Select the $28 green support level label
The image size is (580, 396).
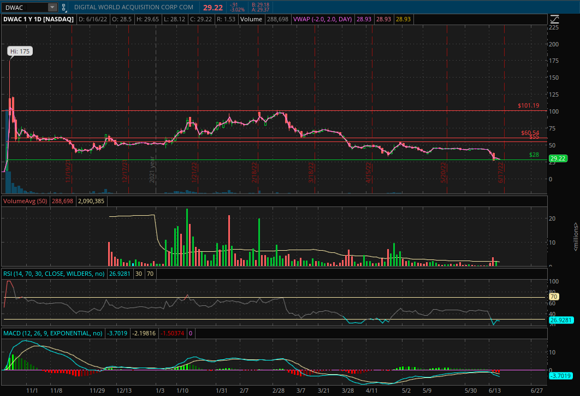click(x=534, y=155)
